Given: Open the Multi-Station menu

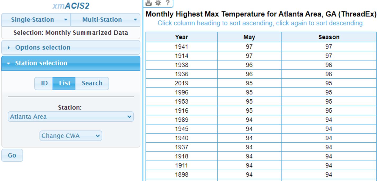Looking at the screenshot, I should [x=102, y=20].
